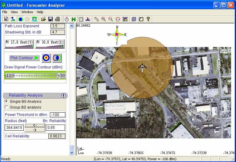
Task: Click the Bn. Reliability input field
Action: click(x=55, y=128)
